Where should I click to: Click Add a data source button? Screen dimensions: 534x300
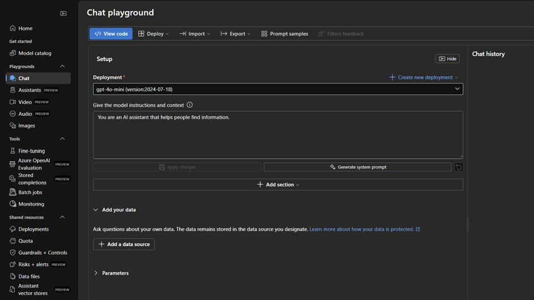124,244
